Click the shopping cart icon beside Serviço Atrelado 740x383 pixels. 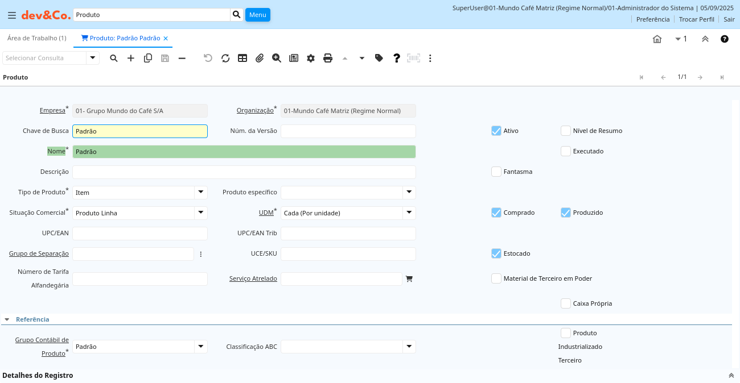[x=409, y=279]
